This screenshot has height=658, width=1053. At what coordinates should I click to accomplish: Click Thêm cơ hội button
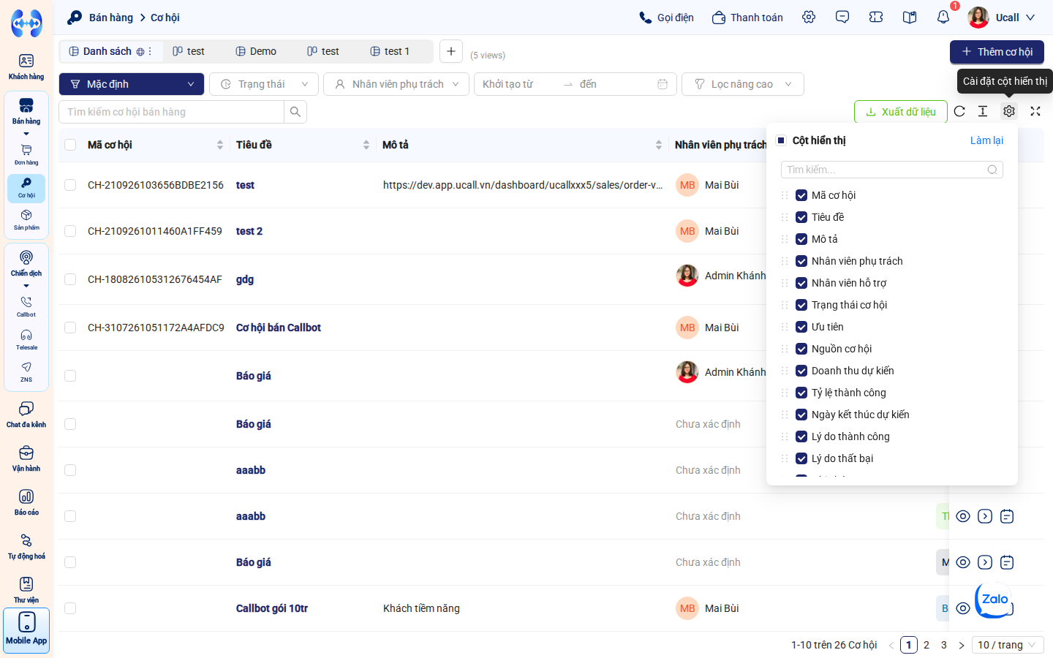tap(997, 52)
